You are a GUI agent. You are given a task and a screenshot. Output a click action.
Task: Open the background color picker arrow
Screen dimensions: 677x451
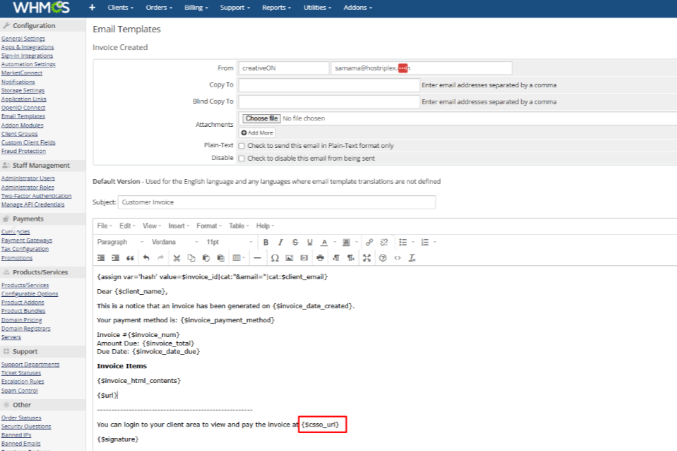click(357, 242)
